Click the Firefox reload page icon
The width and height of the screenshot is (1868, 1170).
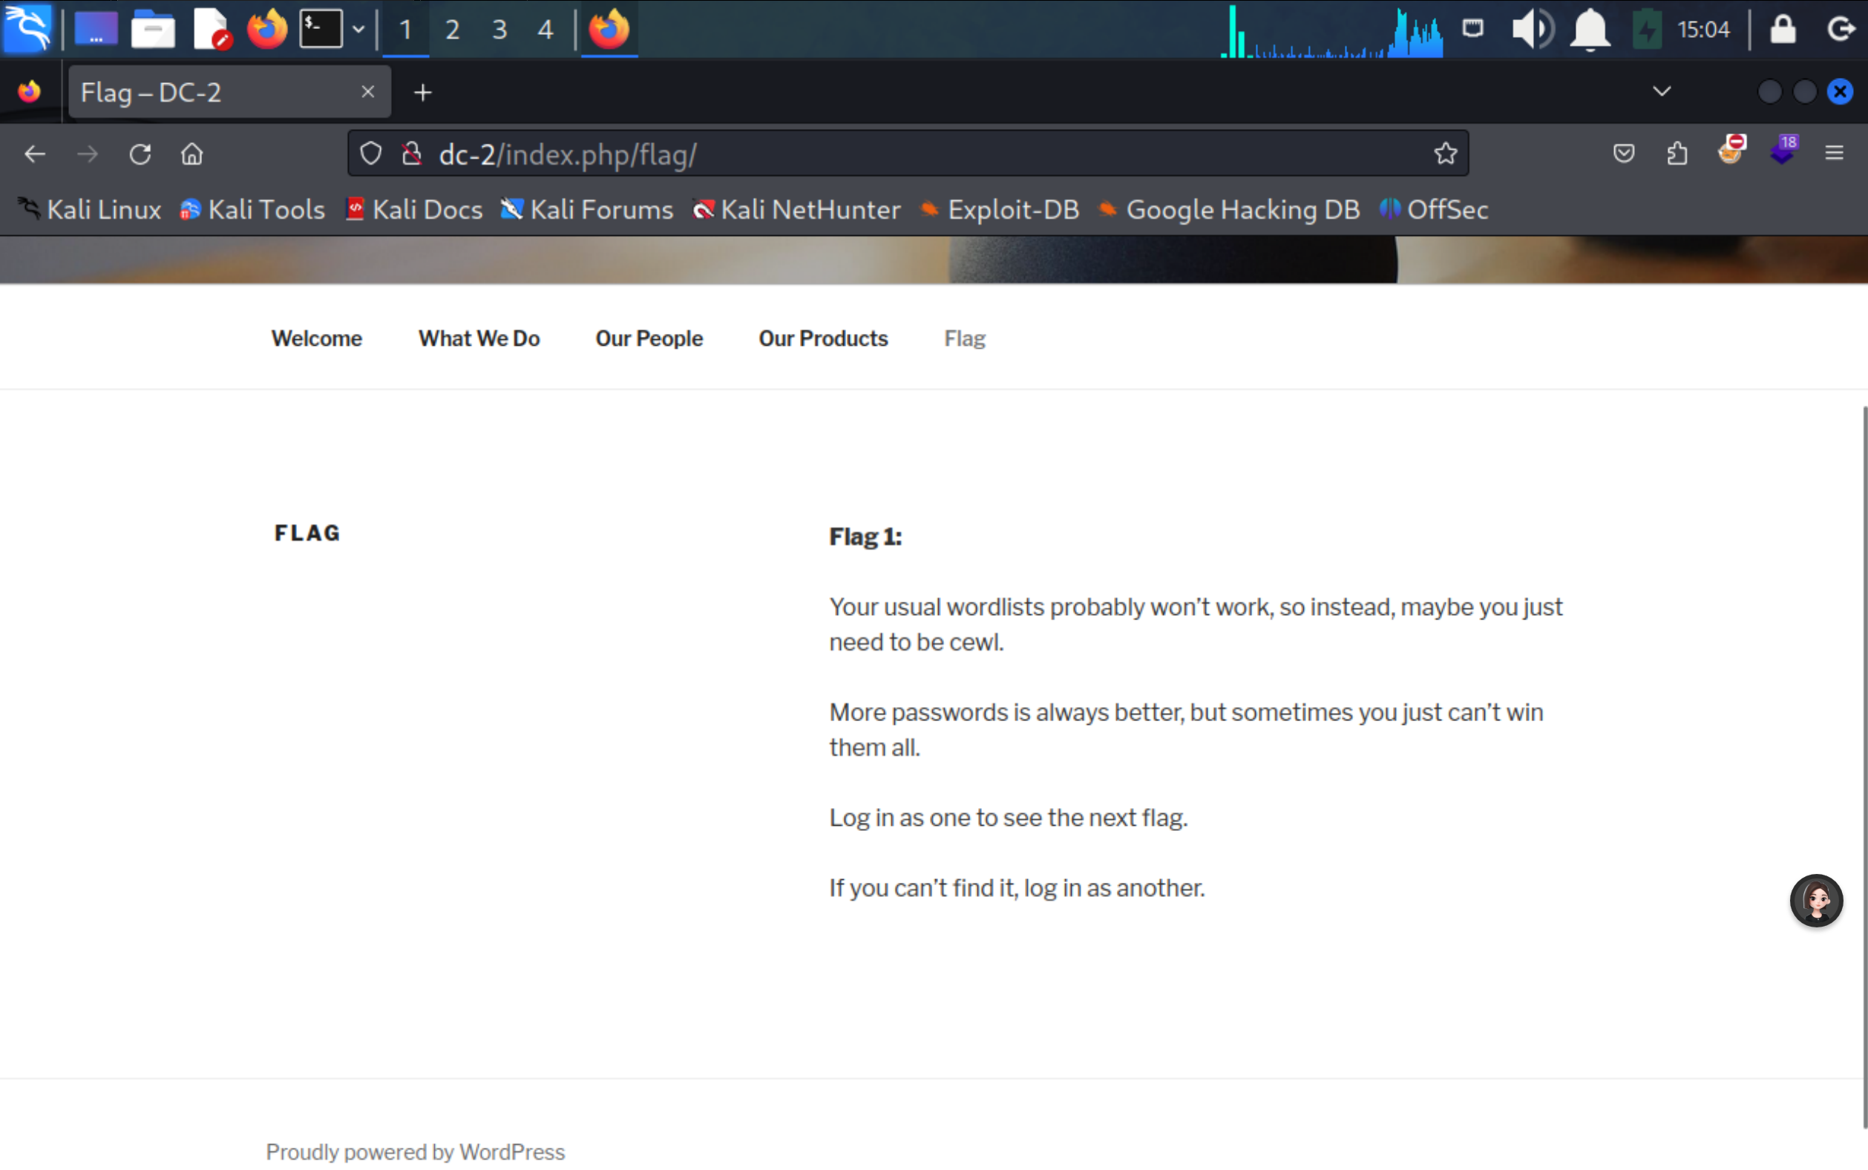pyautogui.click(x=140, y=154)
